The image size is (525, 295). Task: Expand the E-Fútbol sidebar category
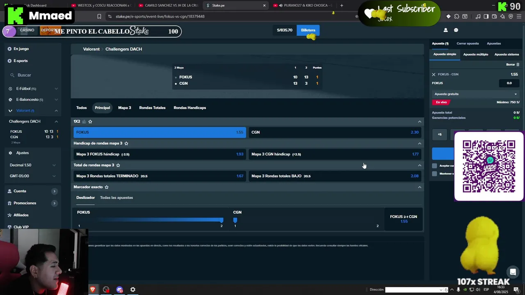(56, 88)
